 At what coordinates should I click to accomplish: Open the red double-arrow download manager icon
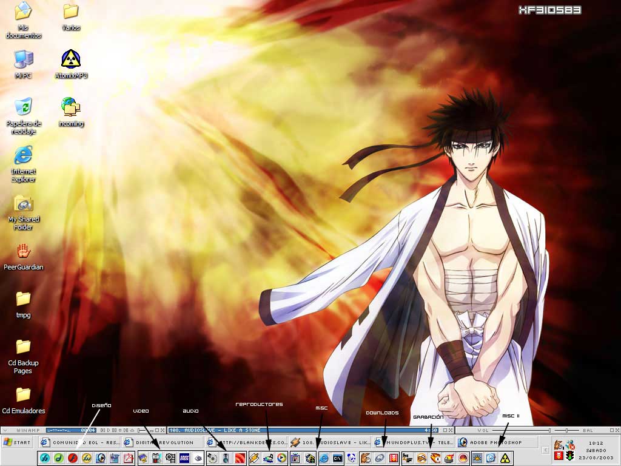pyautogui.click(x=394, y=458)
